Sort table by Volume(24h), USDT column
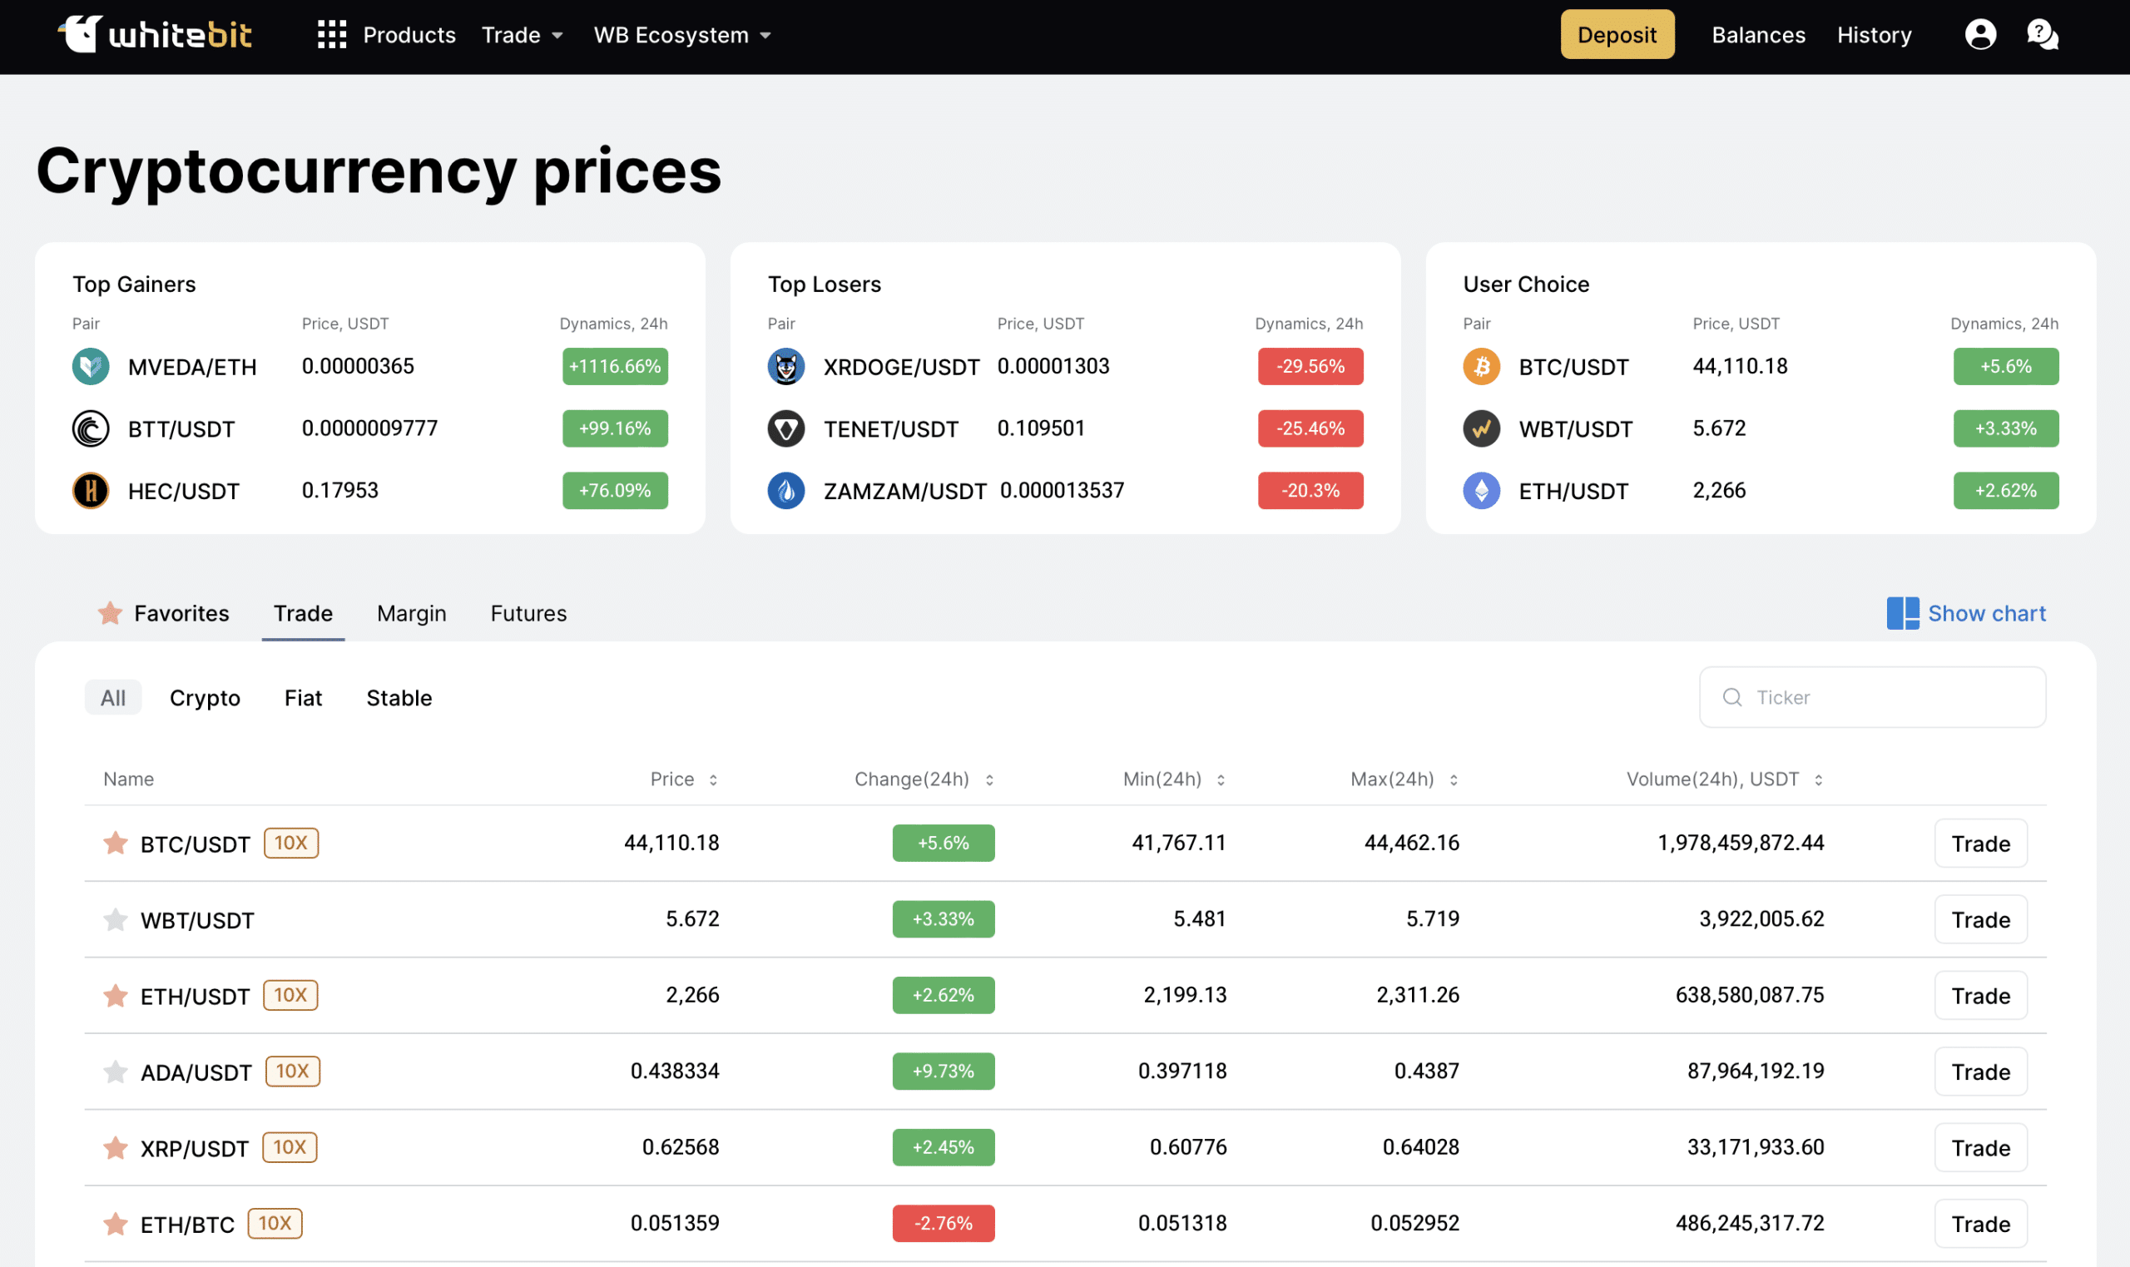The width and height of the screenshot is (2130, 1267). 1725,780
